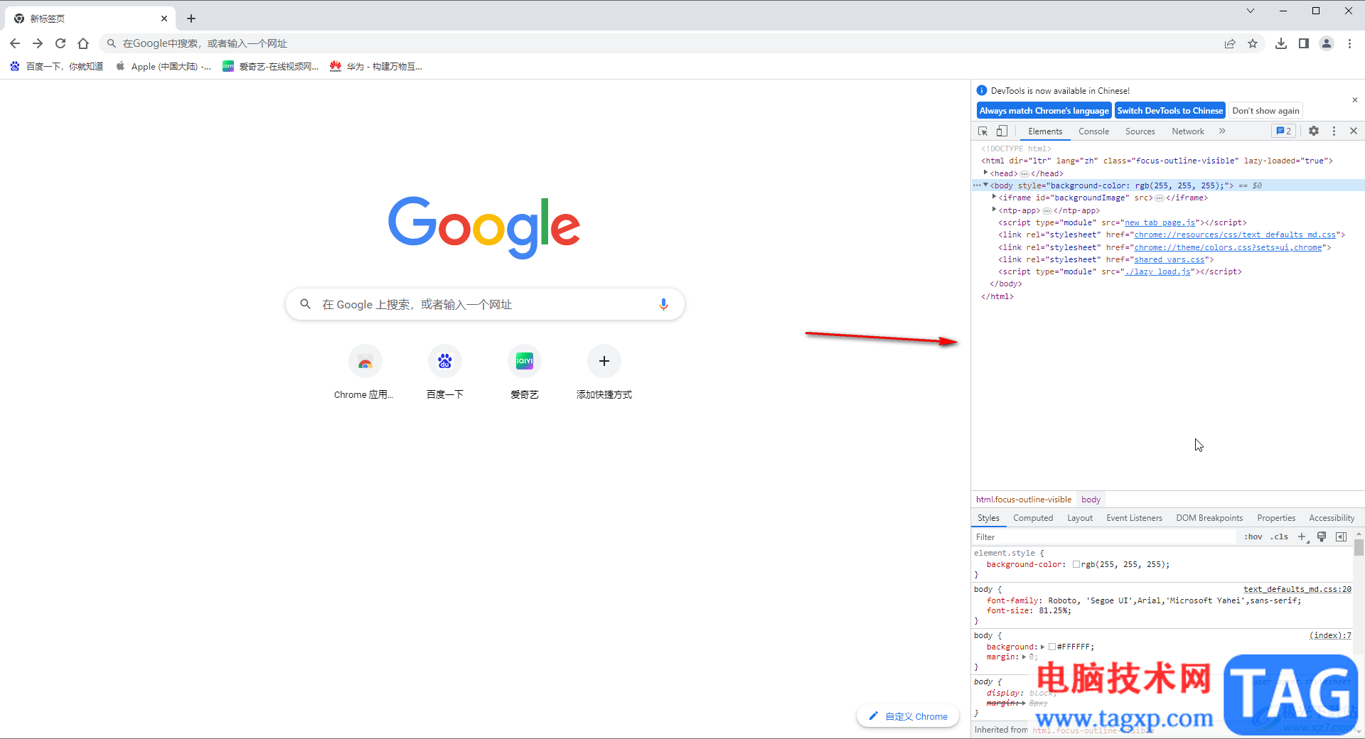Dismiss the DevTools language notification

click(1354, 100)
